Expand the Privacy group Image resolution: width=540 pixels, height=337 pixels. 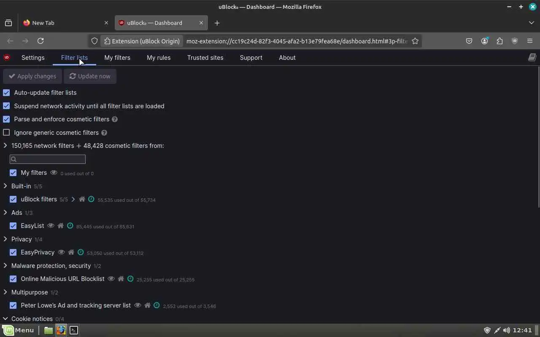click(x=5, y=239)
